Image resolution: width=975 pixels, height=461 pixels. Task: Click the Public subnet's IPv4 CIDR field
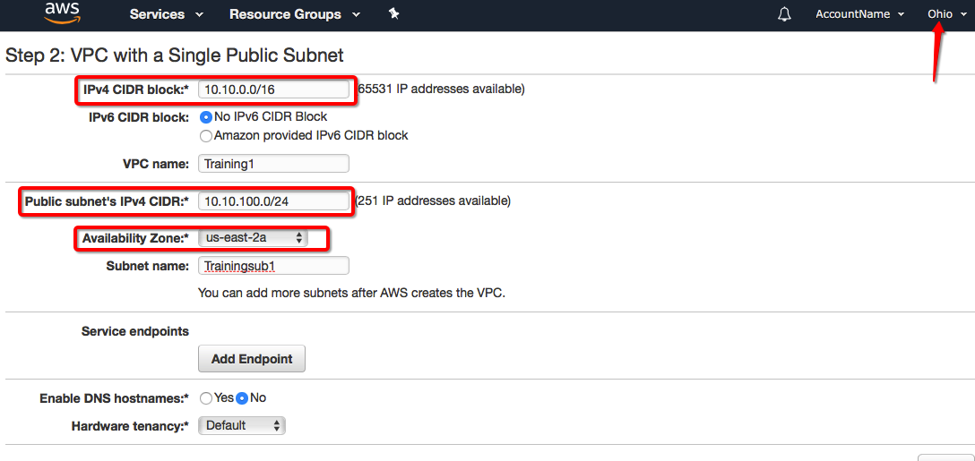(x=273, y=201)
